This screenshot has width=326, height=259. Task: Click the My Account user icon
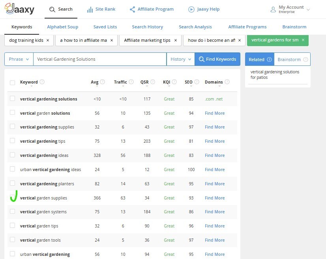(x=273, y=9)
